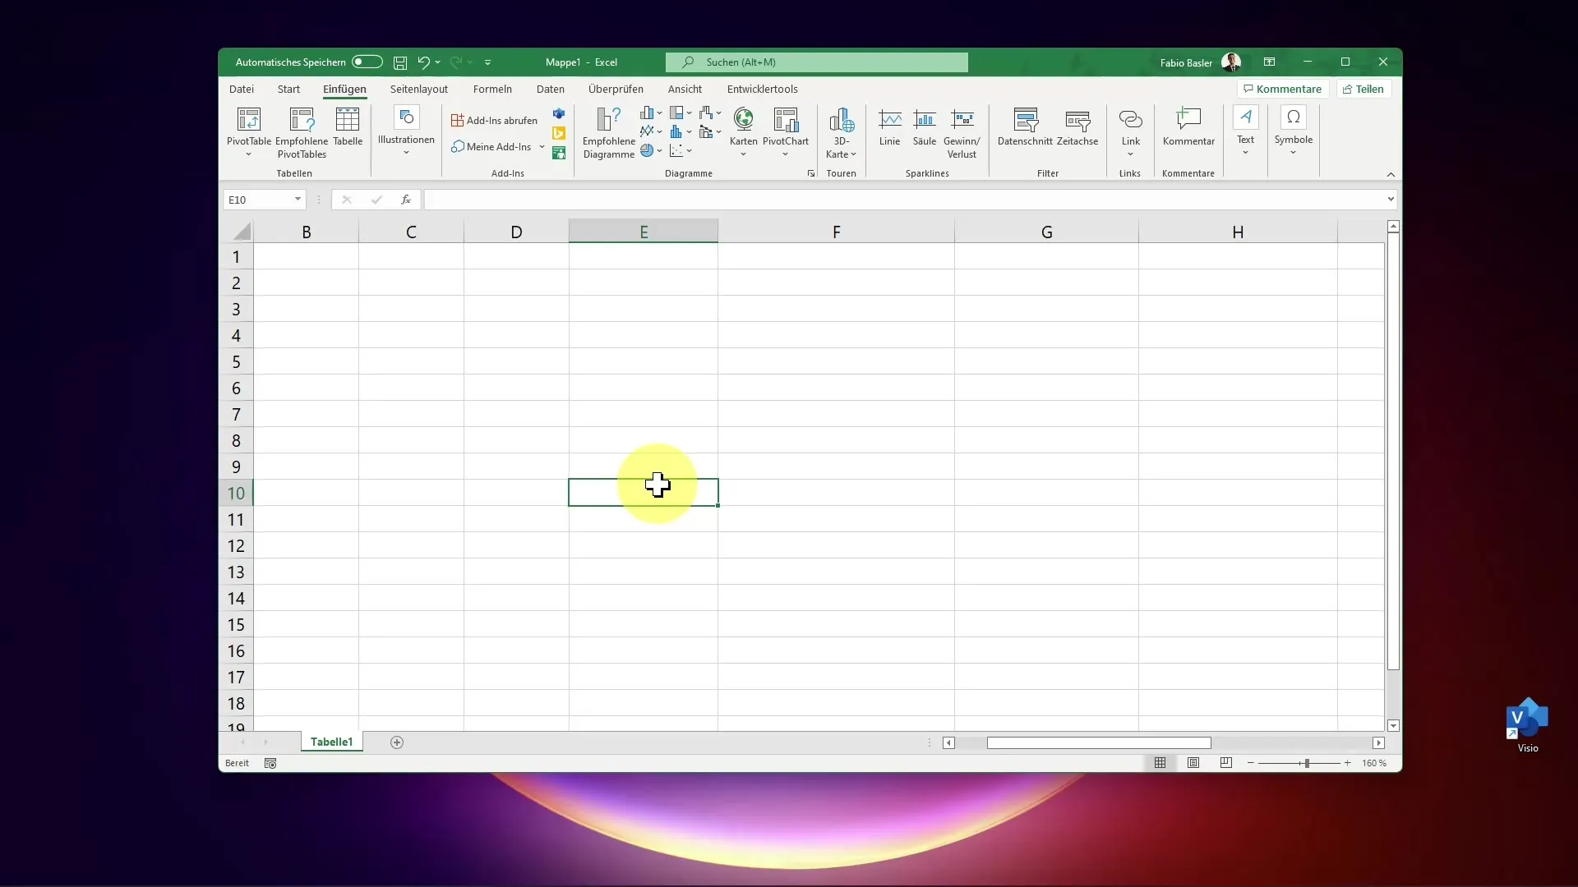Insert a Gewinn/Verlust sparkline
This screenshot has width=1578, height=887.
pyautogui.click(x=962, y=132)
